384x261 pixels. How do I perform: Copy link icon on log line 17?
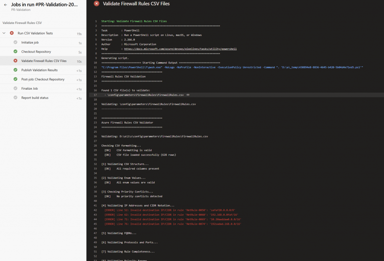[x=188, y=95]
